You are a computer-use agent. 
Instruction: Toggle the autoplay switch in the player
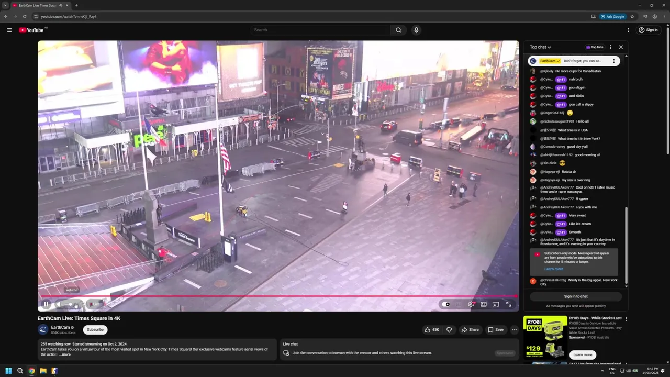446,304
